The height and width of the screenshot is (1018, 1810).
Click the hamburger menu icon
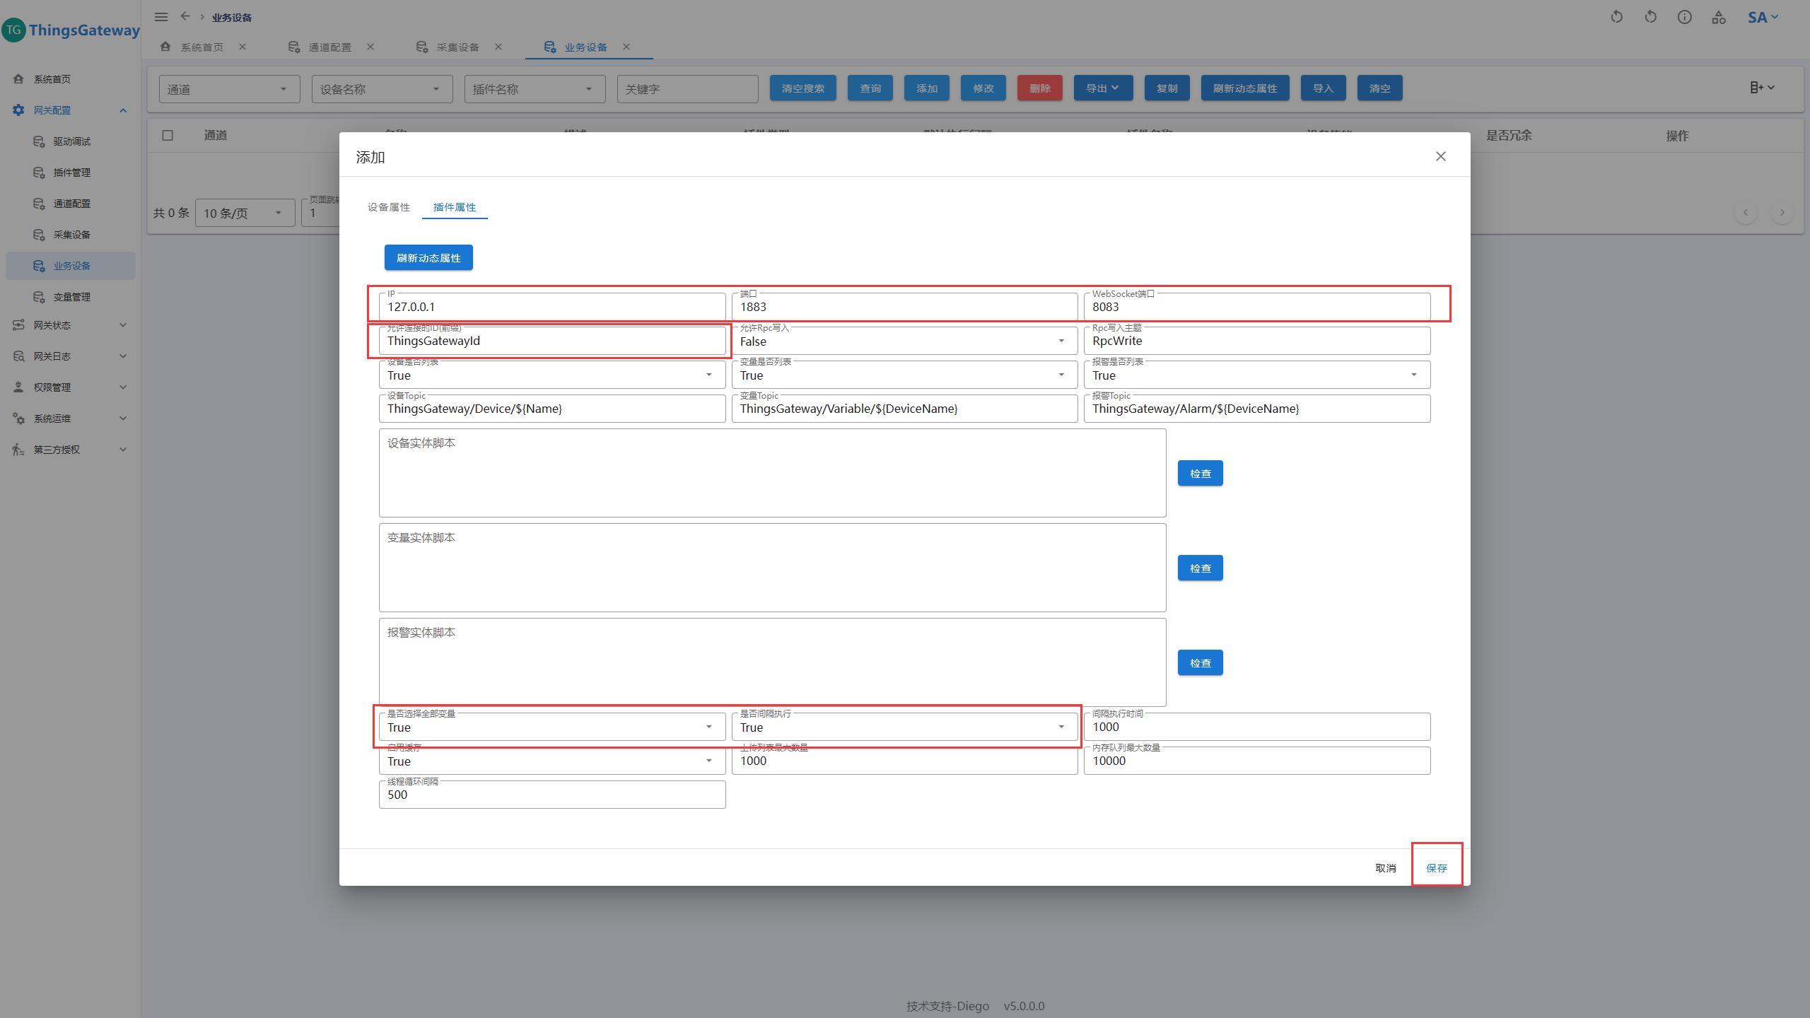(x=161, y=17)
